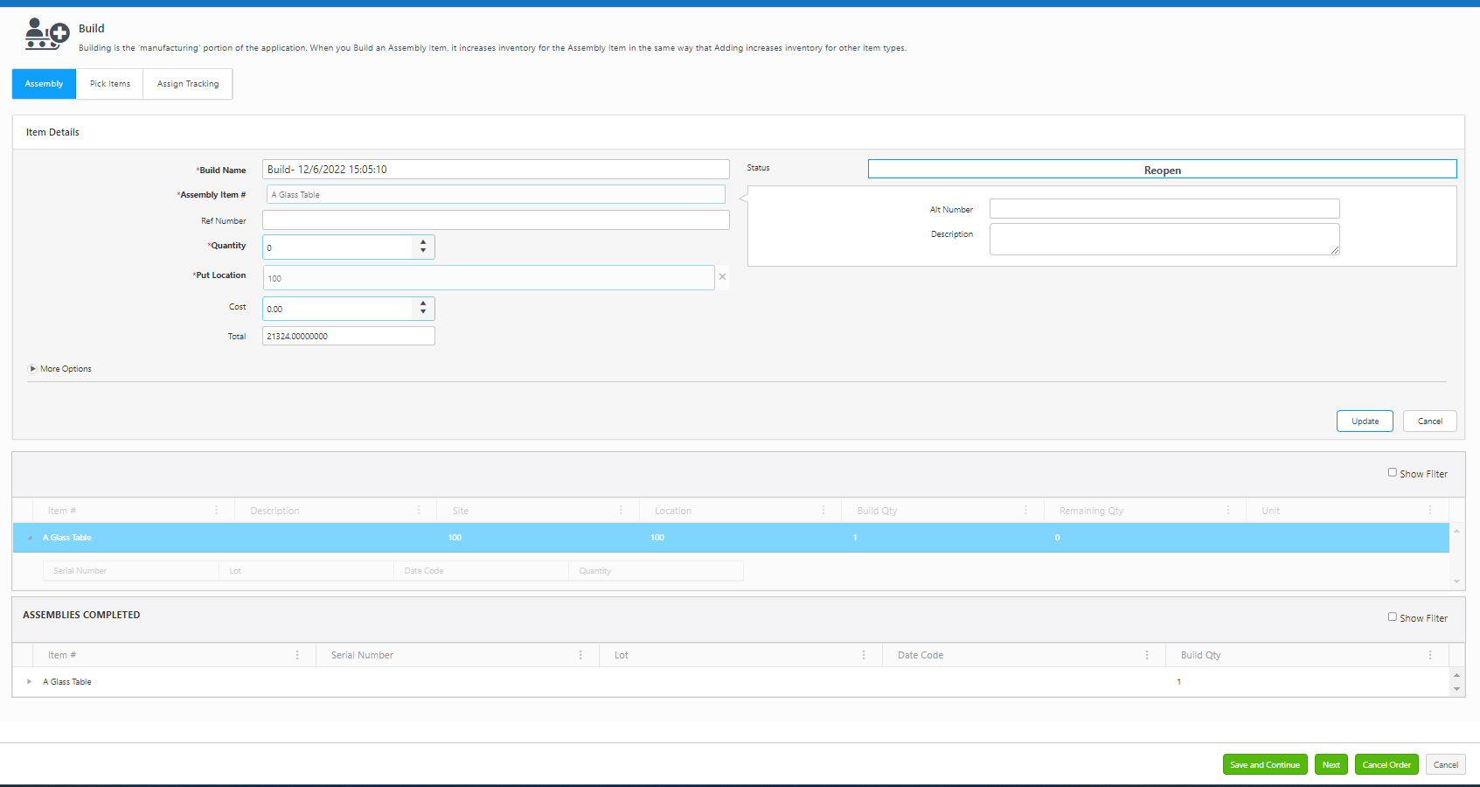The image size is (1480, 787).
Task: Clear the Put Location field with X icon
Action: (722, 277)
